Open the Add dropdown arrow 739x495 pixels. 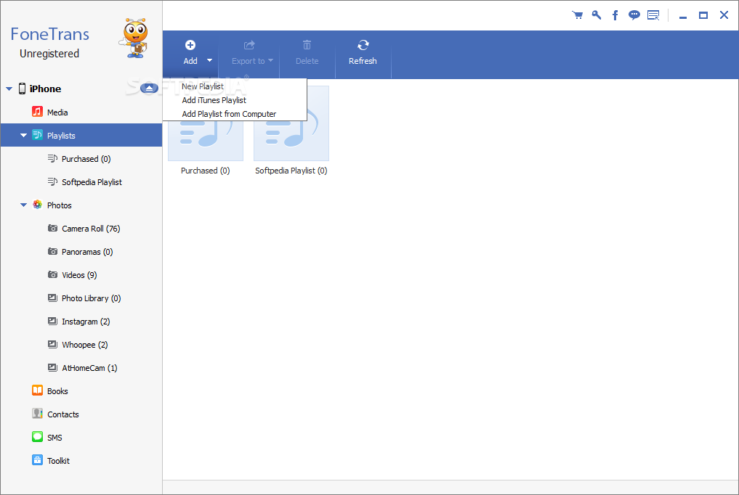(210, 60)
